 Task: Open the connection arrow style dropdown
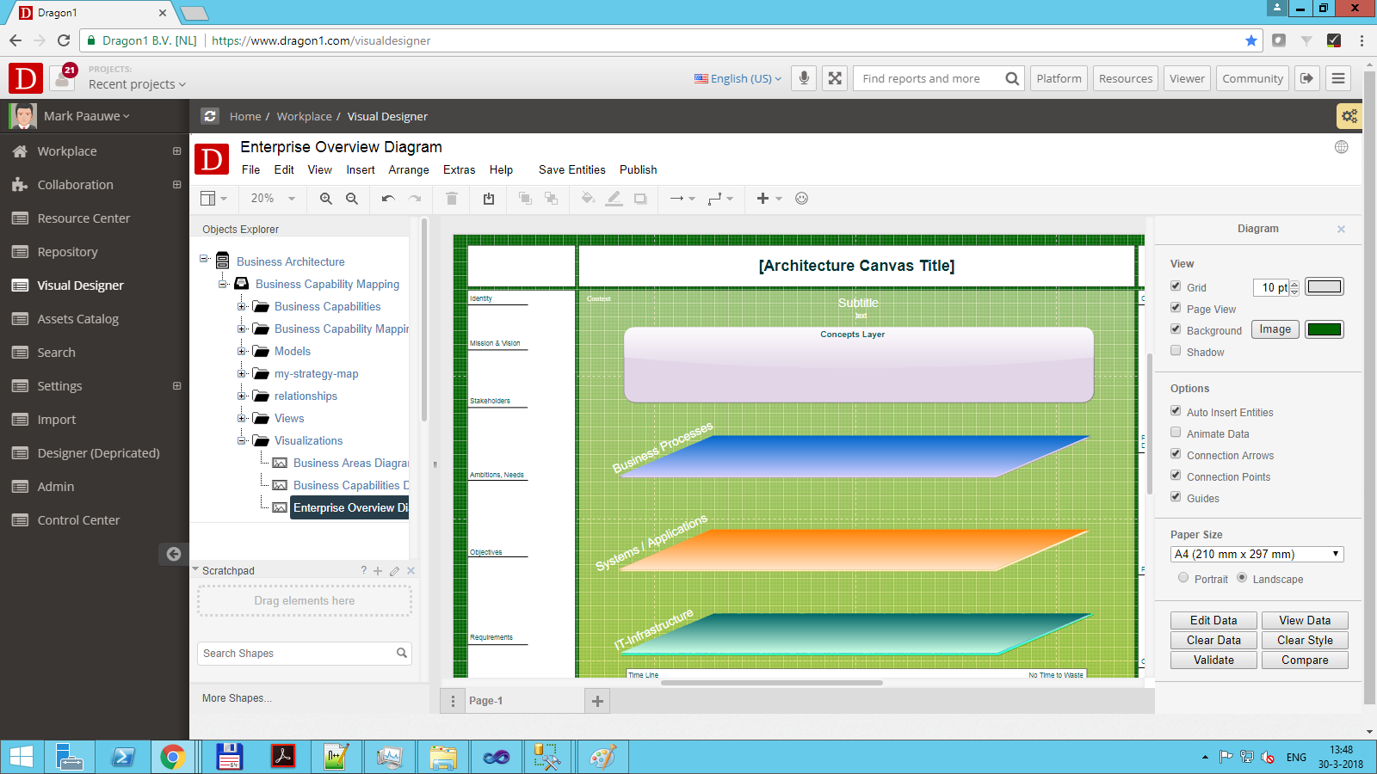682,199
